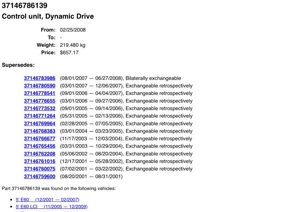This screenshot has width=283, height=212.
Task: Click the Supersedes section heading
Action: [x=18, y=65]
